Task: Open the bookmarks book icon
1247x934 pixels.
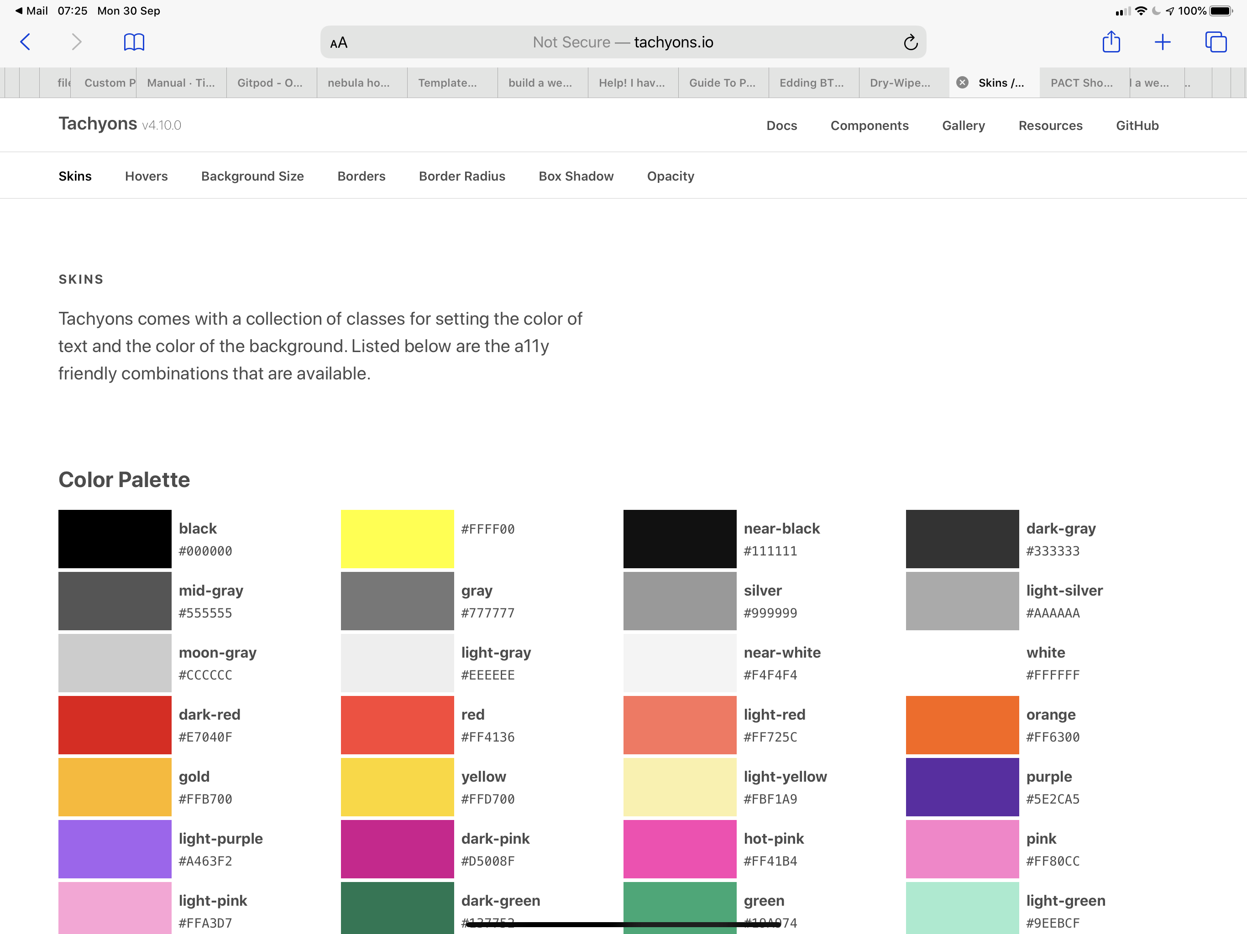Action: pyautogui.click(x=134, y=42)
